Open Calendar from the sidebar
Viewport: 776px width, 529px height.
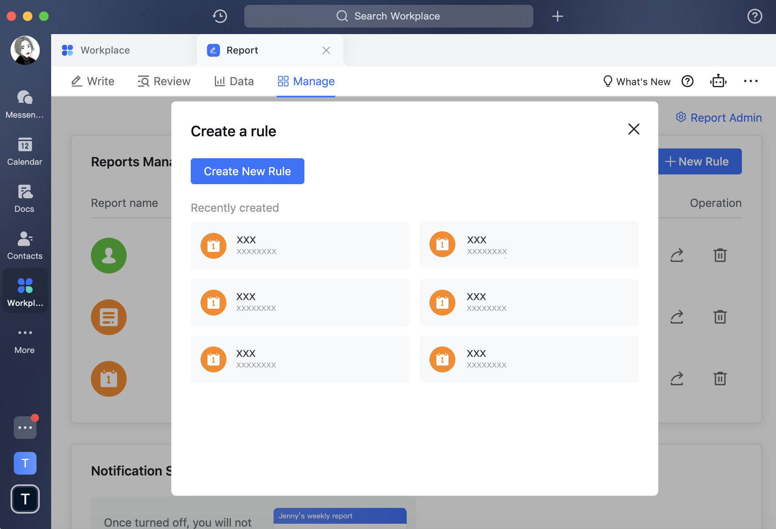point(25,150)
